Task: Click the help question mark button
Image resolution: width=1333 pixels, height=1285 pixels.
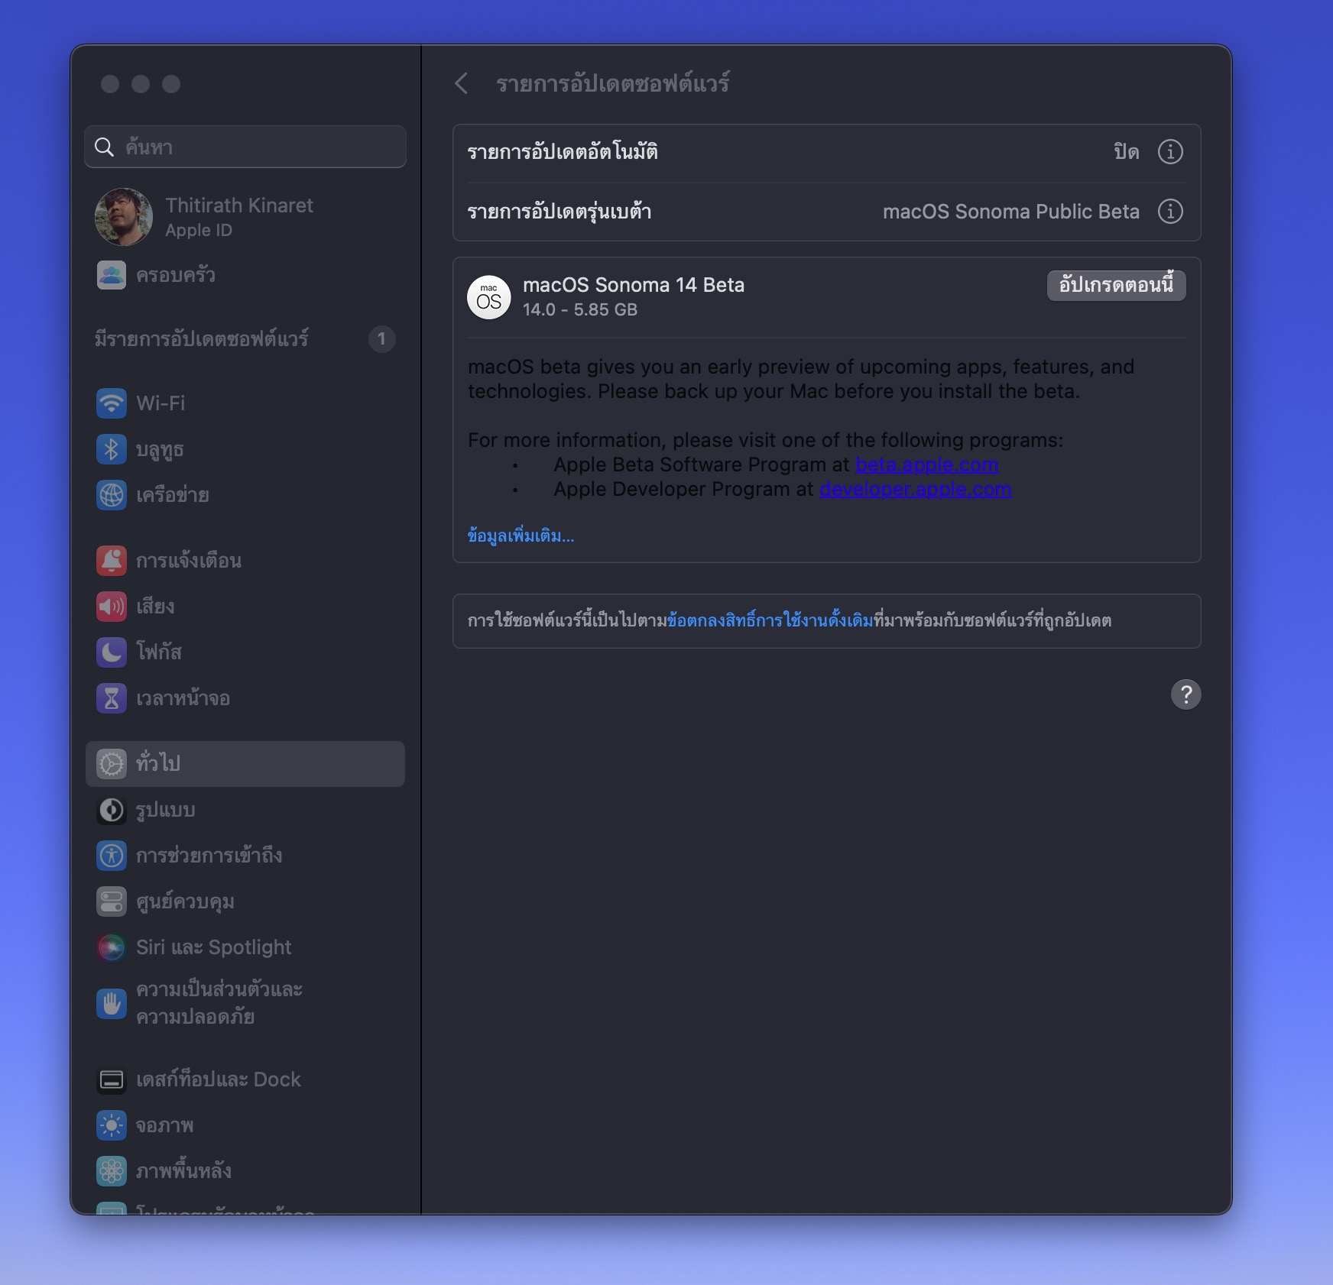Action: (x=1185, y=694)
